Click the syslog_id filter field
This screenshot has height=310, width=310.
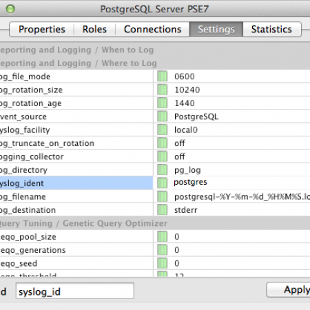click(x=75, y=291)
